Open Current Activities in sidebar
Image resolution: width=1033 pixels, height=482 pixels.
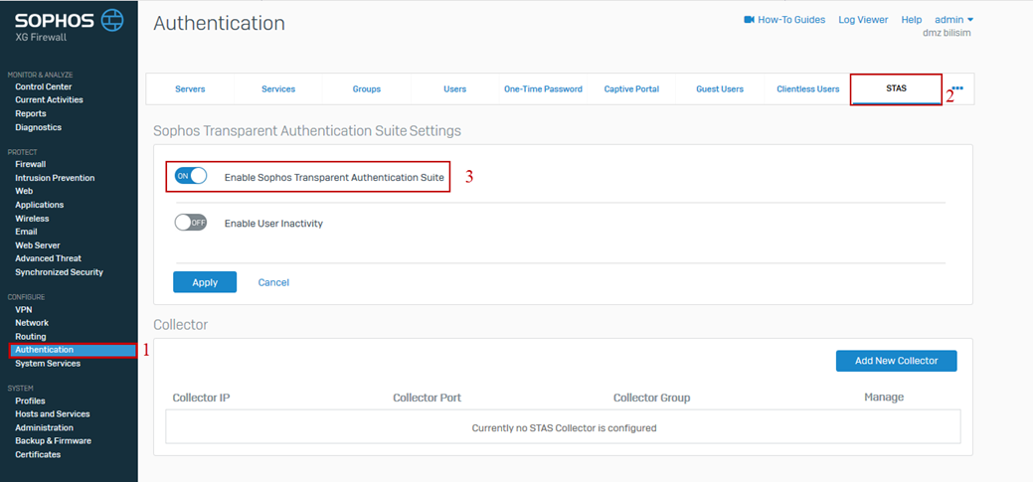point(49,99)
